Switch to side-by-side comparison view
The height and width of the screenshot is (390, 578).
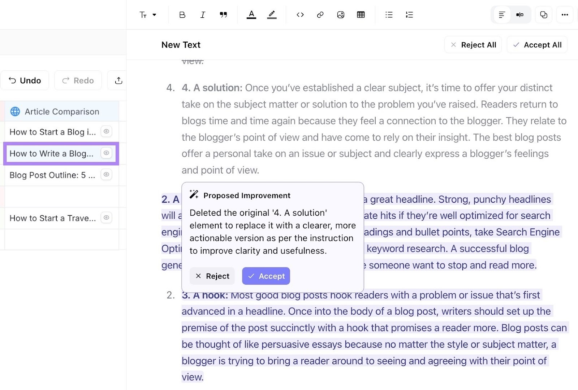(x=520, y=14)
